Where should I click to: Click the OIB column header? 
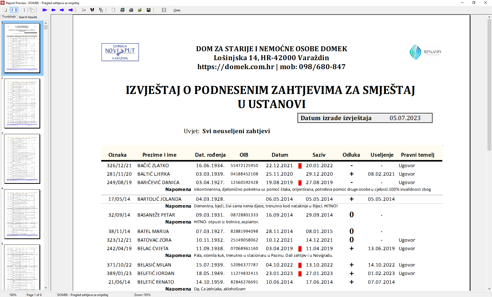tap(244, 155)
